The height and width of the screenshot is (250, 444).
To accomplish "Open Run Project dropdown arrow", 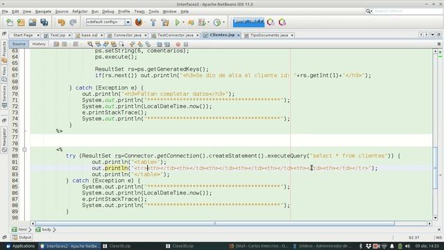I will [183, 22].
